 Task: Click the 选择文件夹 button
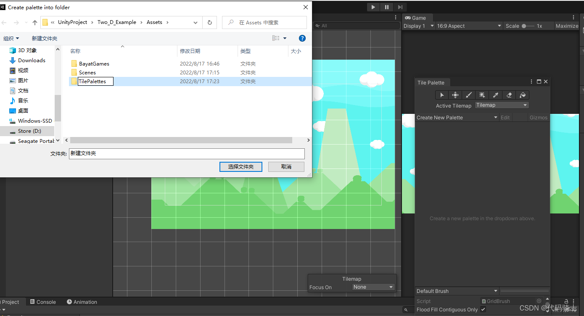pos(240,166)
